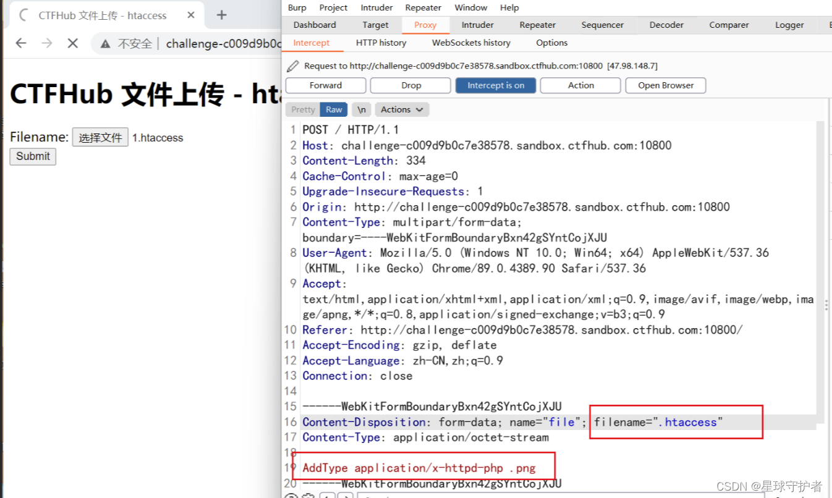Click the pencil edit icon beside request URL

tap(293, 65)
